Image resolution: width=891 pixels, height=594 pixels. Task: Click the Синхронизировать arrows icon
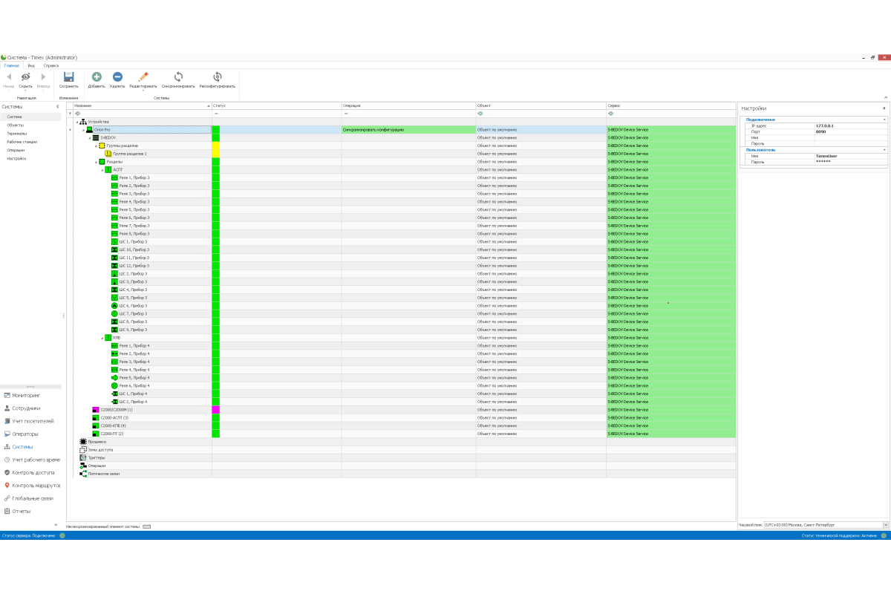click(178, 76)
